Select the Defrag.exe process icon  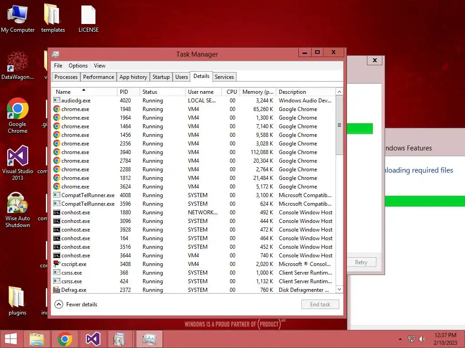tap(57, 290)
